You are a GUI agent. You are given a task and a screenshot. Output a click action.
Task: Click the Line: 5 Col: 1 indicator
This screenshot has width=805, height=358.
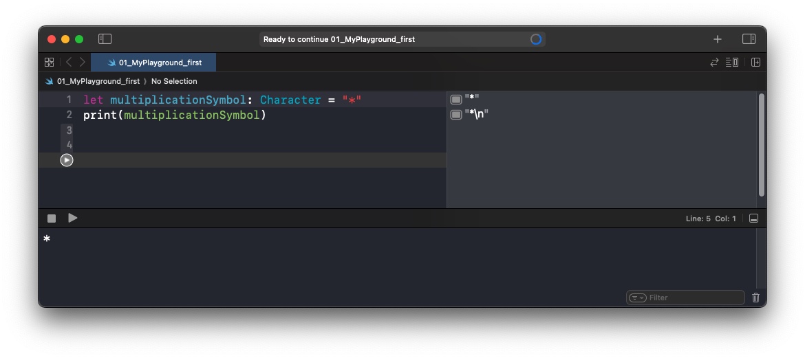click(711, 219)
